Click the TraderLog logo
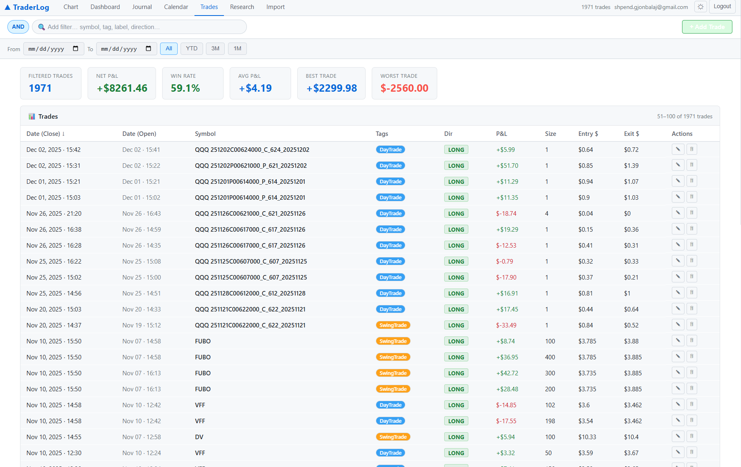The height and width of the screenshot is (467, 741). coord(27,7)
